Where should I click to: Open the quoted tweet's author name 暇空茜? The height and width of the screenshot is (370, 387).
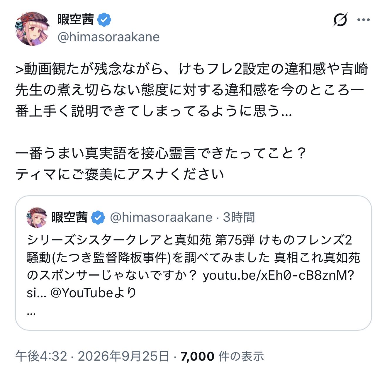pyautogui.click(x=69, y=217)
